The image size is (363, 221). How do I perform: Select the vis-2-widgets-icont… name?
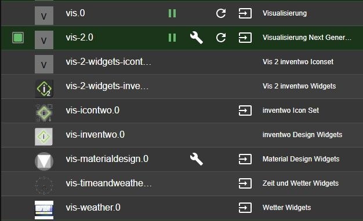108,62
